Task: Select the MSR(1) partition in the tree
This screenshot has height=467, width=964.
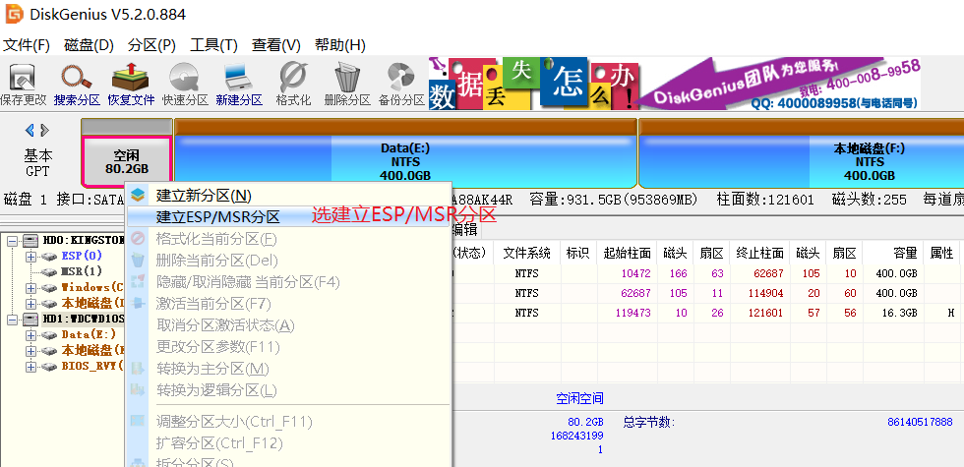Action: 82,271
